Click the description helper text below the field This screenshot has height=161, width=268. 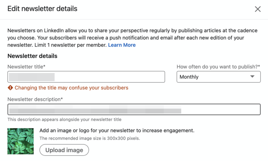click(65, 119)
